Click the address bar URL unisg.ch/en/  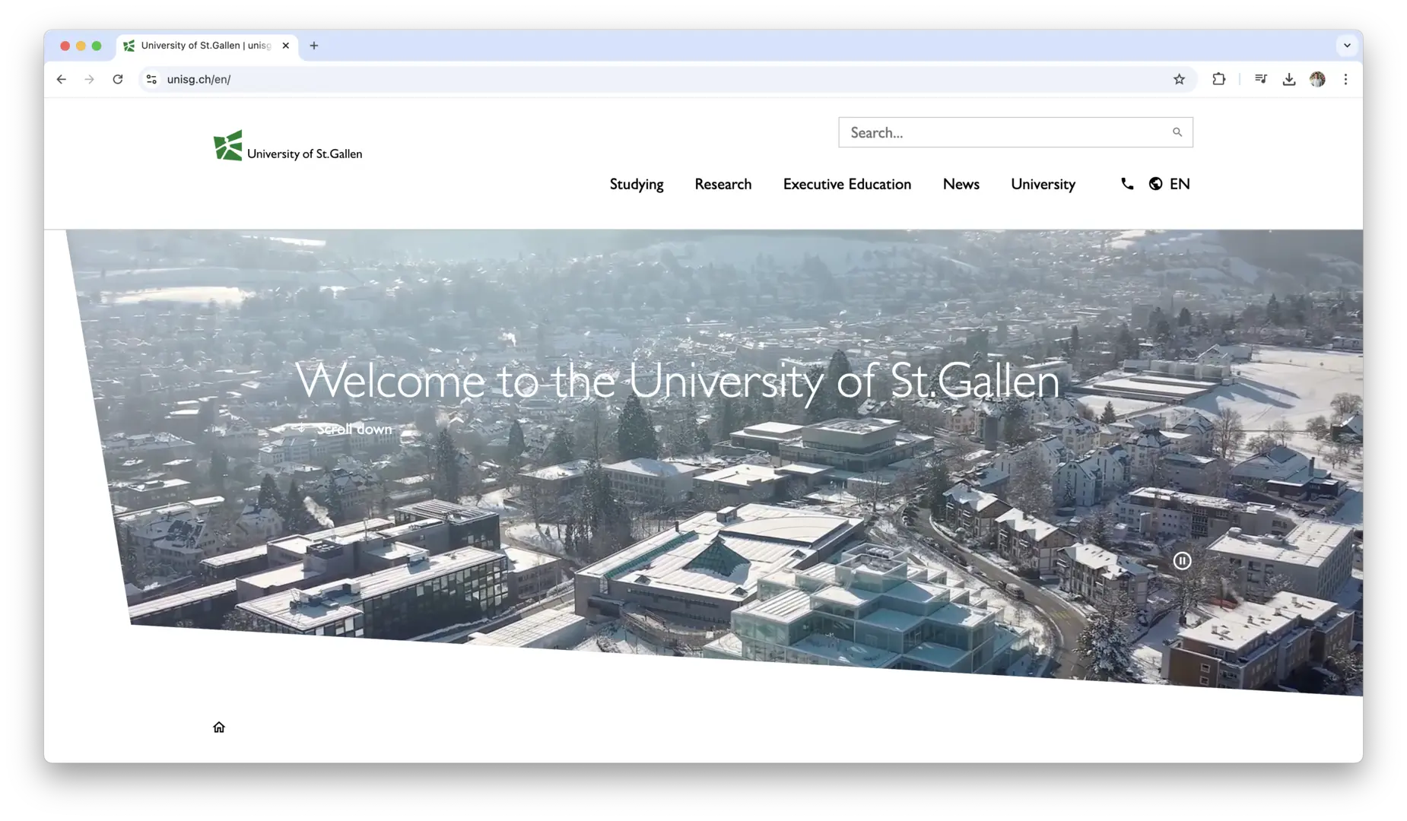point(199,79)
